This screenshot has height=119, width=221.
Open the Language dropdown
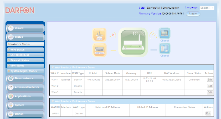[x=207, y=8]
